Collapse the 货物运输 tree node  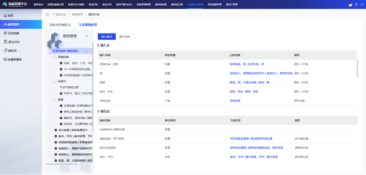click(55, 57)
